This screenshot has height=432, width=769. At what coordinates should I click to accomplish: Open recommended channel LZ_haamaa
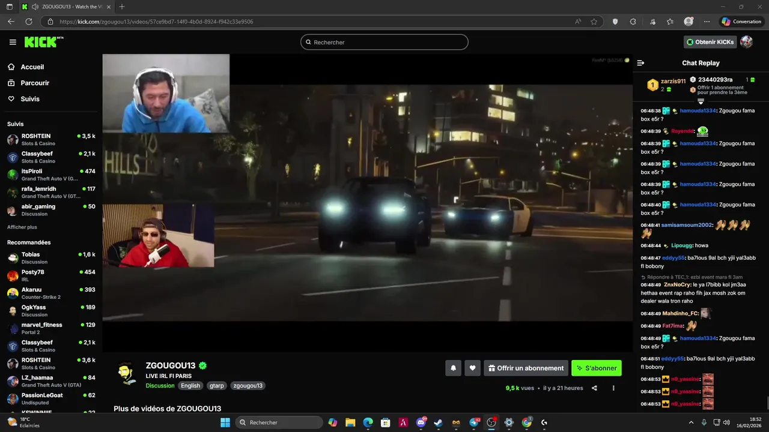pyautogui.click(x=51, y=380)
